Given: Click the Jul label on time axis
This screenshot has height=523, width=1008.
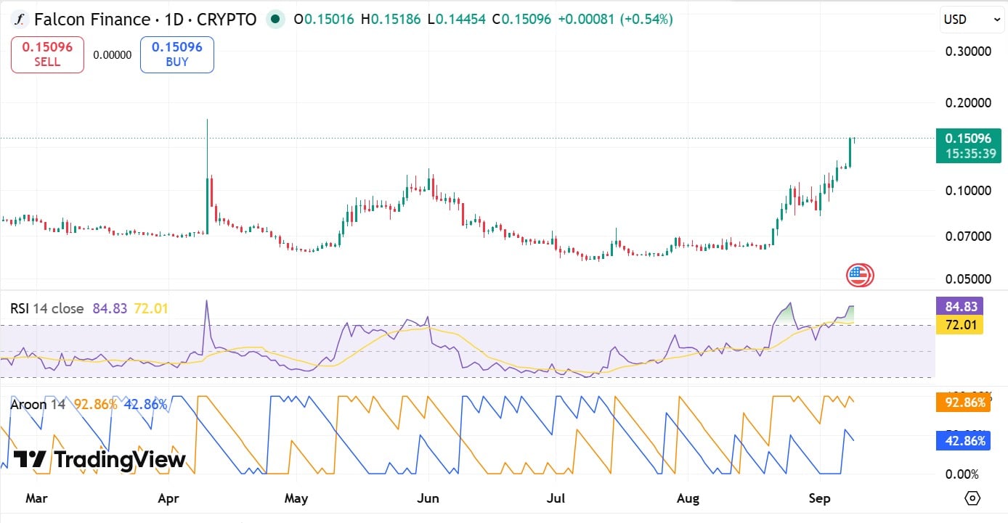Looking at the screenshot, I should click(x=556, y=498).
